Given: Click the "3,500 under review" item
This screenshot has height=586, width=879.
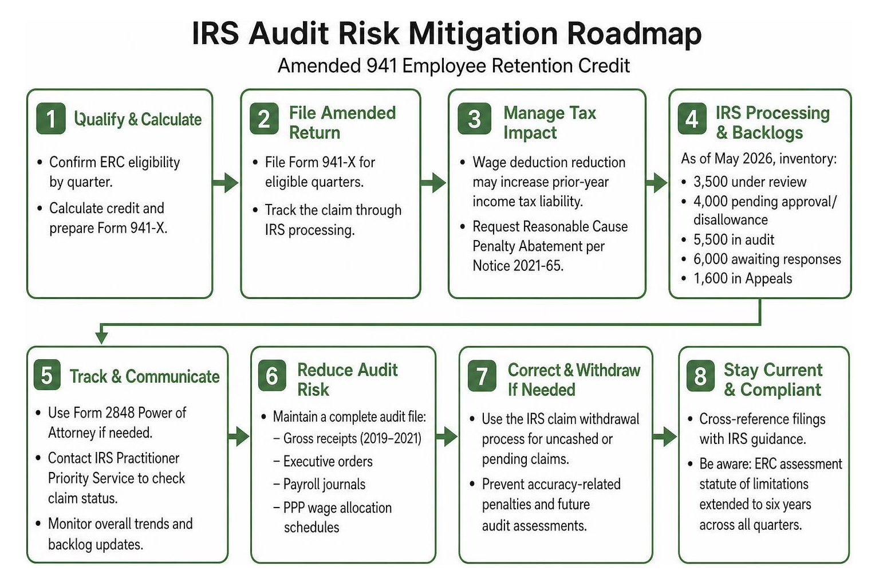Looking at the screenshot, I should pos(750,182).
